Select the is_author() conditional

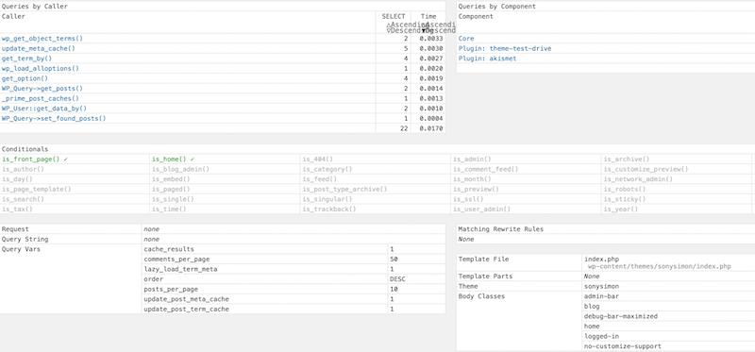point(23,169)
